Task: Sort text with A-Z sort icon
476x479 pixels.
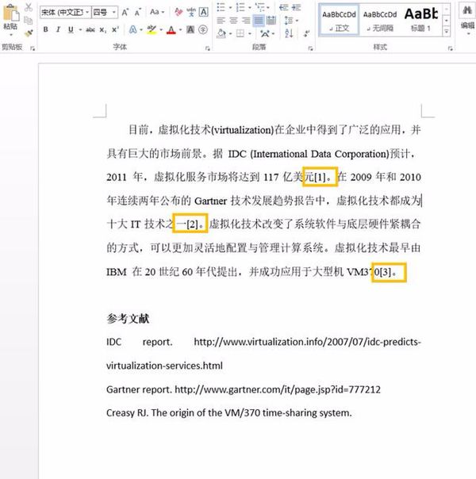Action: pos(289,33)
